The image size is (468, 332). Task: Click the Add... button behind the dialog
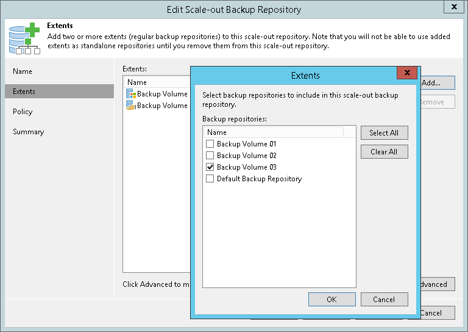tap(436, 83)
